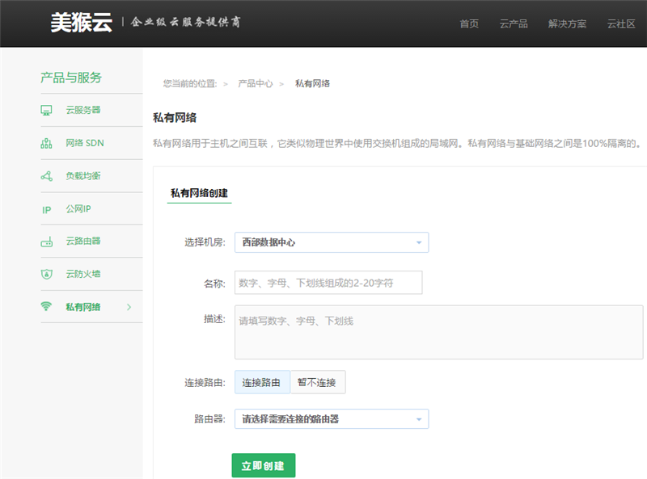Click the 立即创建 button
This screenshot has width=647, height=479.
coord(264,465)
